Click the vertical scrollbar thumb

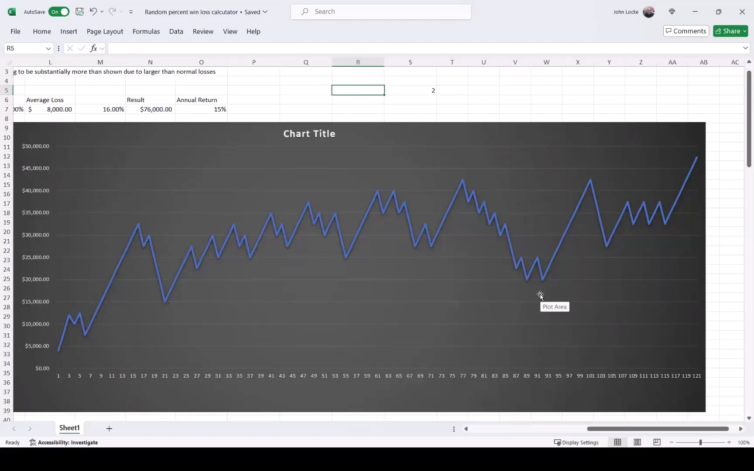[749, 119]
